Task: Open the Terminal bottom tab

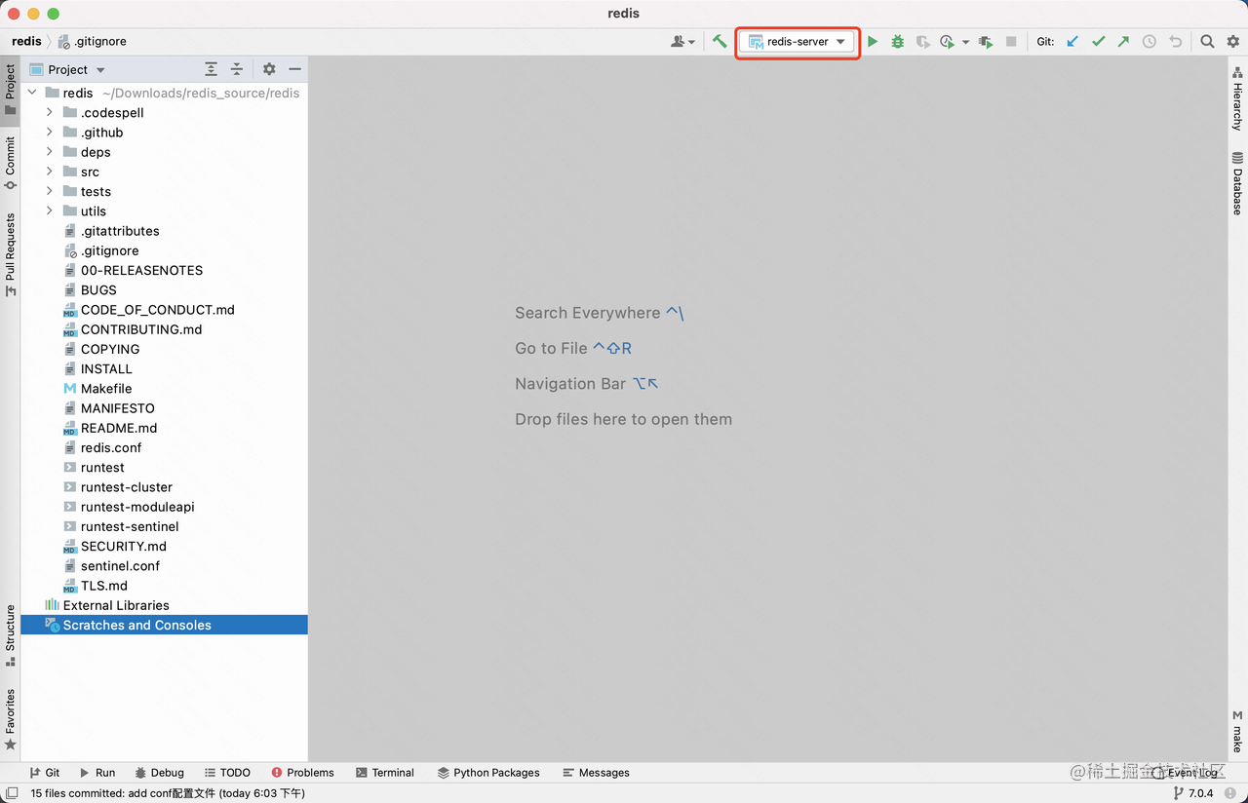Action: (385, 773)
